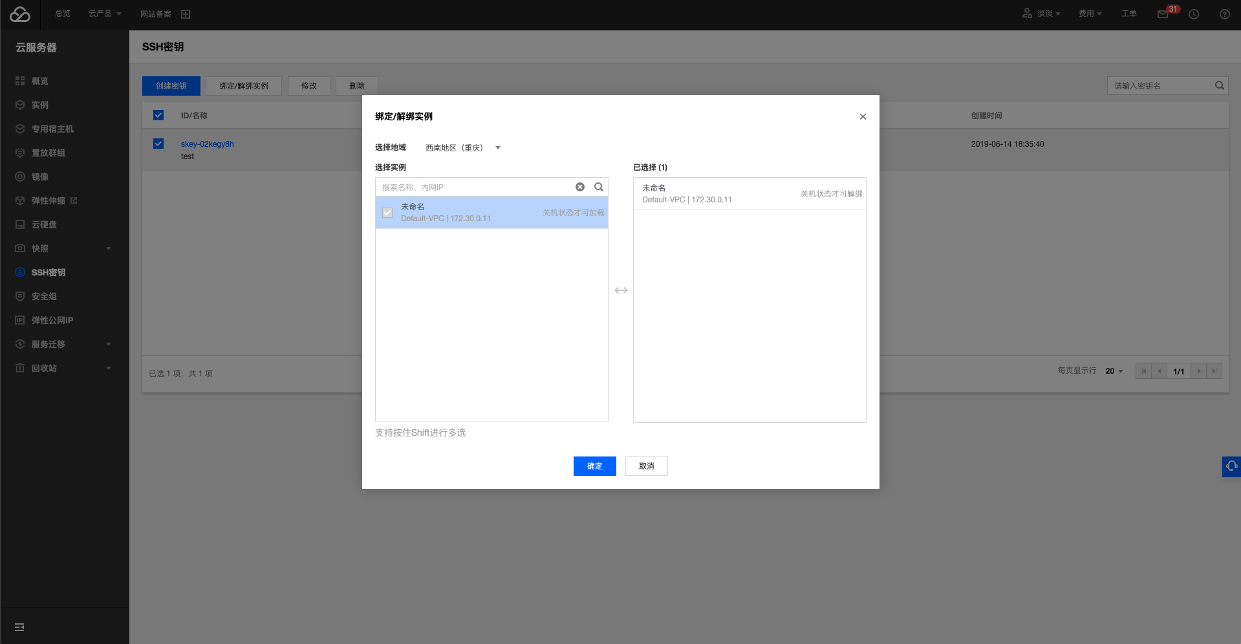Screen dimensions: 1241x644
Task: Go to the last page in pagination
Action: [1214, 371]
